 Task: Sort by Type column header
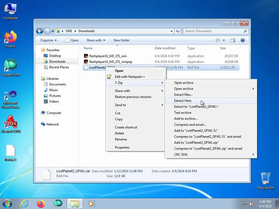pyautogui.click(x=202, y=48)
